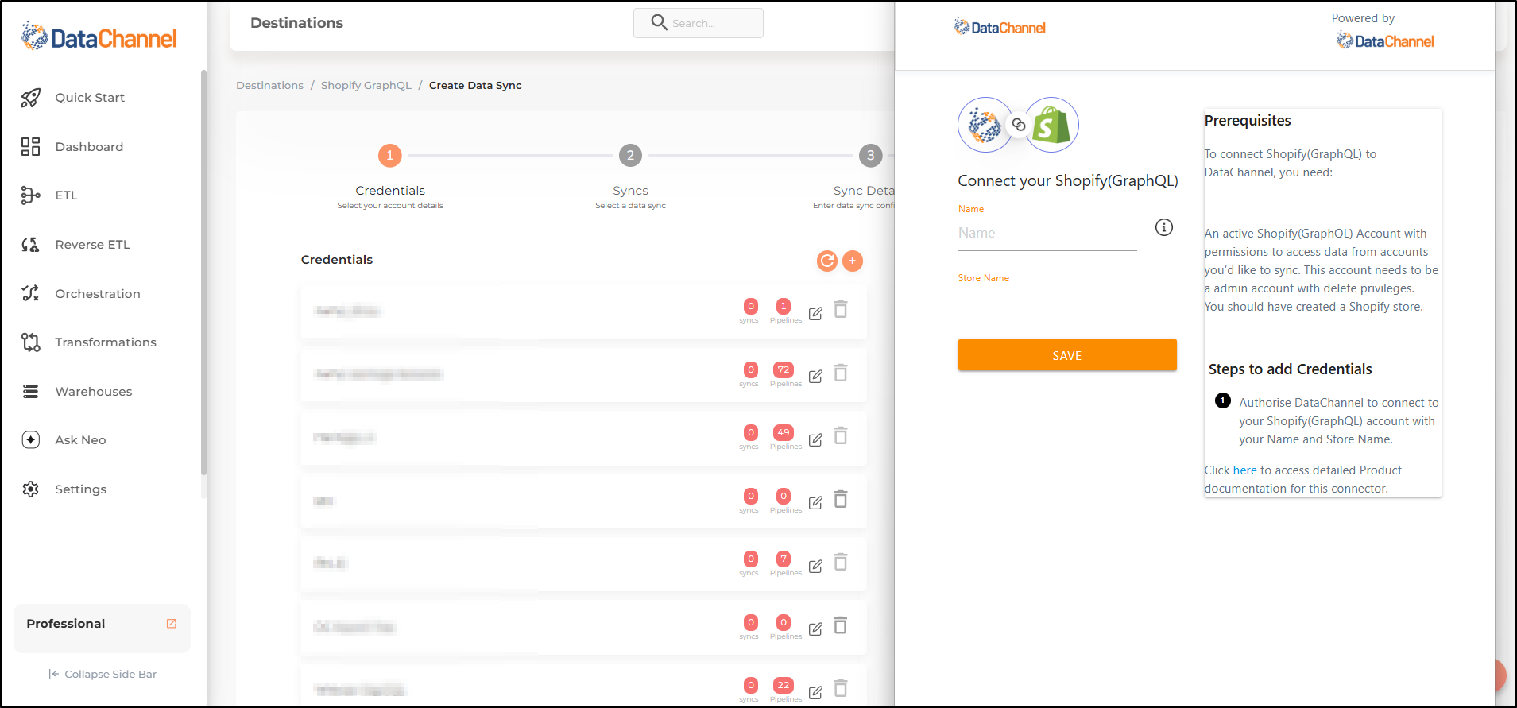1517x708 pixels.
Task: Edit the credential with 22 pipelines
Action: [815, 692]
